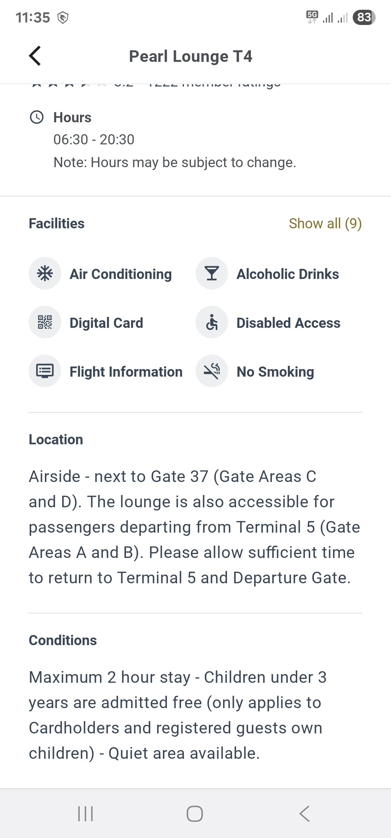Tap the Pearl Lounge T4 title

(191, 56)
